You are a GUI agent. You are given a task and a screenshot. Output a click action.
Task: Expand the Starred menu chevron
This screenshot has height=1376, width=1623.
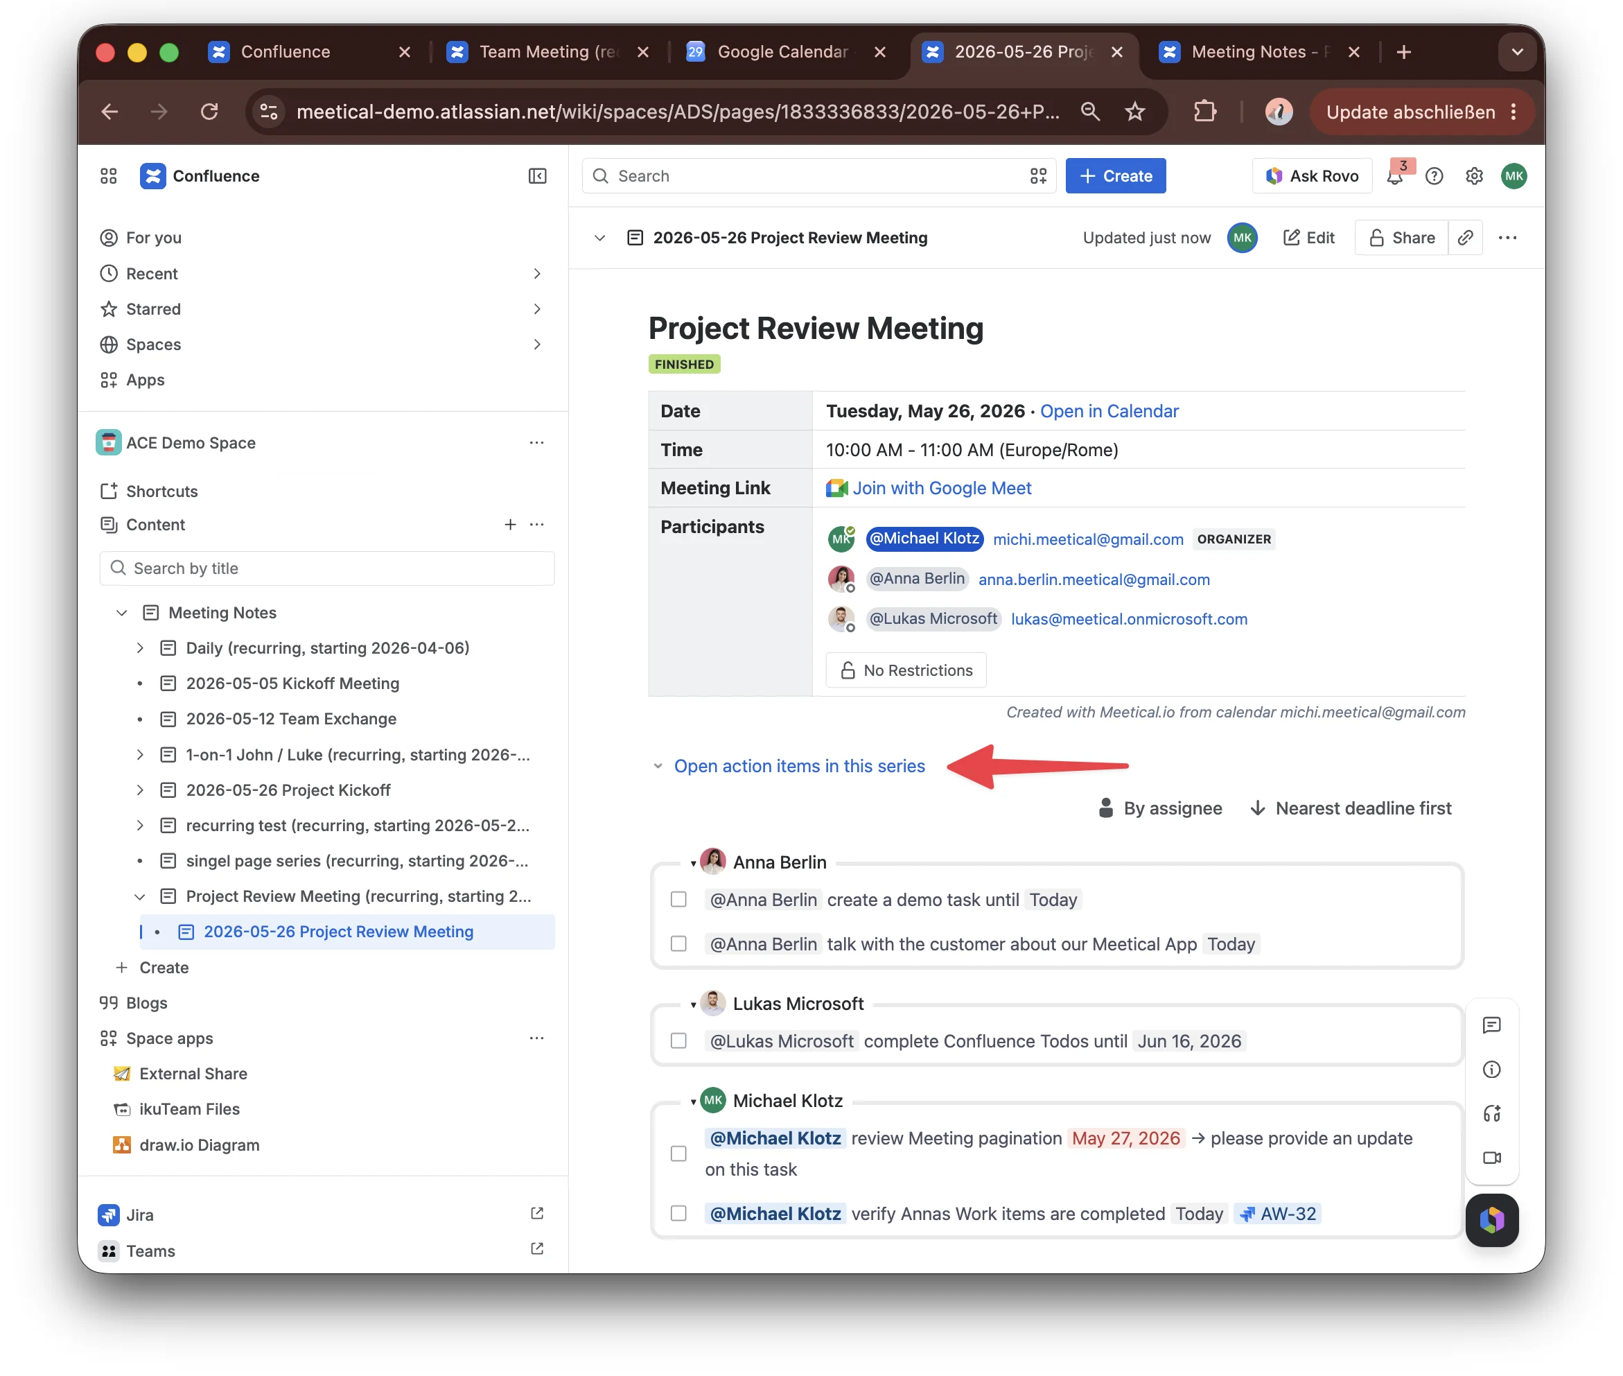536,309
